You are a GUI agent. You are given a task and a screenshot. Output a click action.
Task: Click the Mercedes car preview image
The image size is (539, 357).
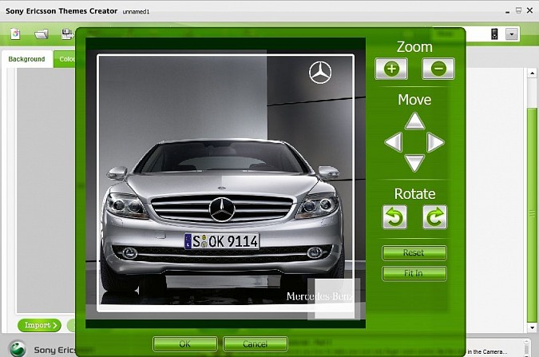coord(225,183)
